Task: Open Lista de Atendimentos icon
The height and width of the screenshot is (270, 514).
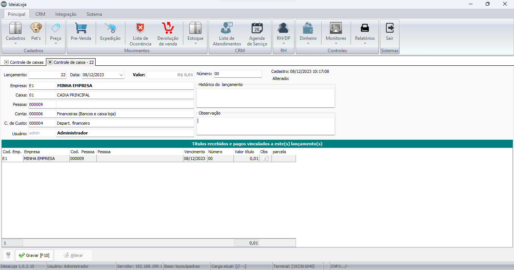Action: [x=227, y=28]
